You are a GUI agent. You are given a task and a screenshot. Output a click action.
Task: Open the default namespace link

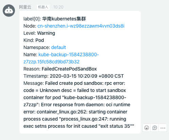click(58, 47)
